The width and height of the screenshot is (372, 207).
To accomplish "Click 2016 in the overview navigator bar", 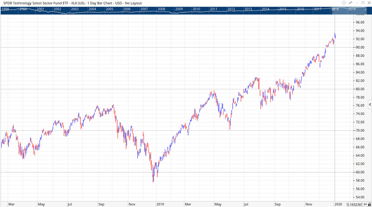I will (x=300, y=9).
